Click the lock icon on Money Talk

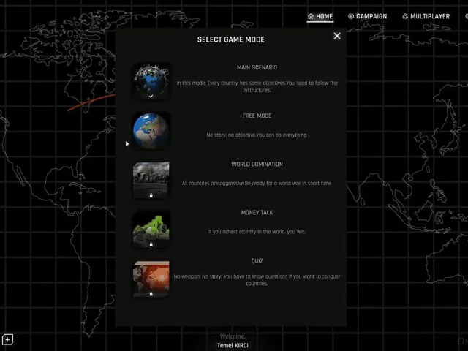tap(151, 244)
